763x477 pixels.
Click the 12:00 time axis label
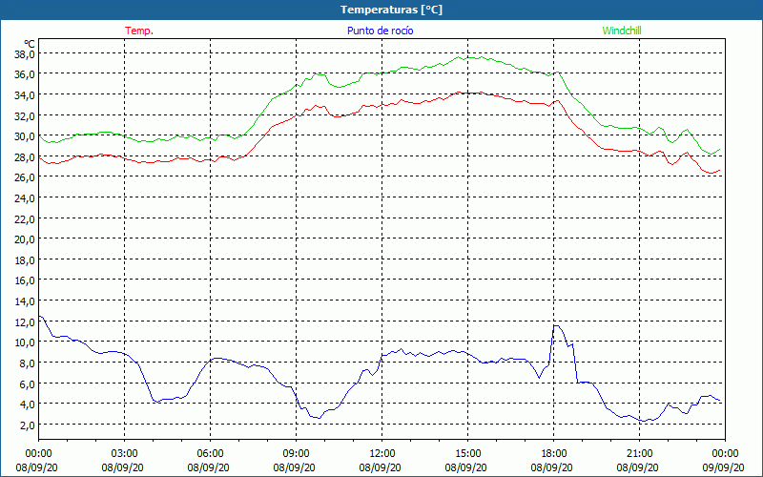point(382,454)
